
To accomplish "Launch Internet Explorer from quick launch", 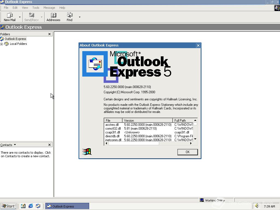I will tap(31, 206).
